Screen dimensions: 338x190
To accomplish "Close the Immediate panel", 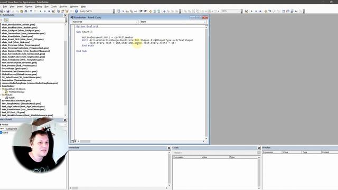I will click(169, 148).
